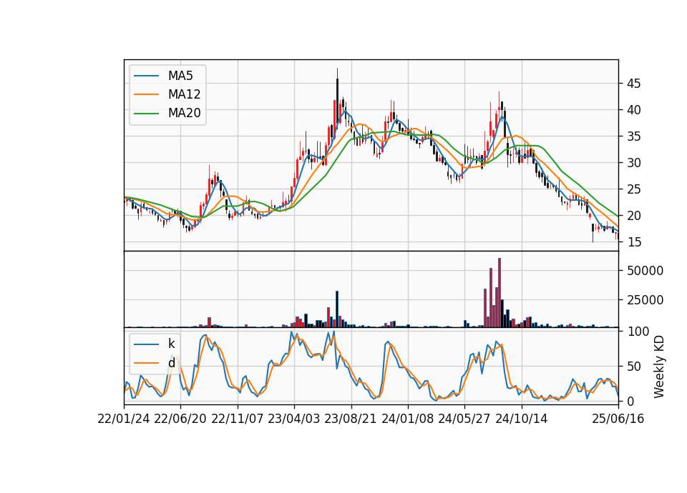Click the price axis value 20
The image size is (687, 493).
coord(634,216)
